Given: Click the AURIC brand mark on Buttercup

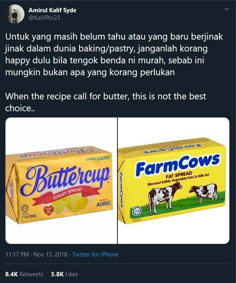Looking at the screenshot, I should (103, 204).
